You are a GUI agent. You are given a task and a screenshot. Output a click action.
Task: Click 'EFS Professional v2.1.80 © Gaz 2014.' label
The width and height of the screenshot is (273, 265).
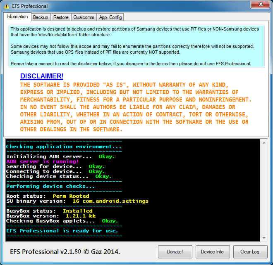65,252
